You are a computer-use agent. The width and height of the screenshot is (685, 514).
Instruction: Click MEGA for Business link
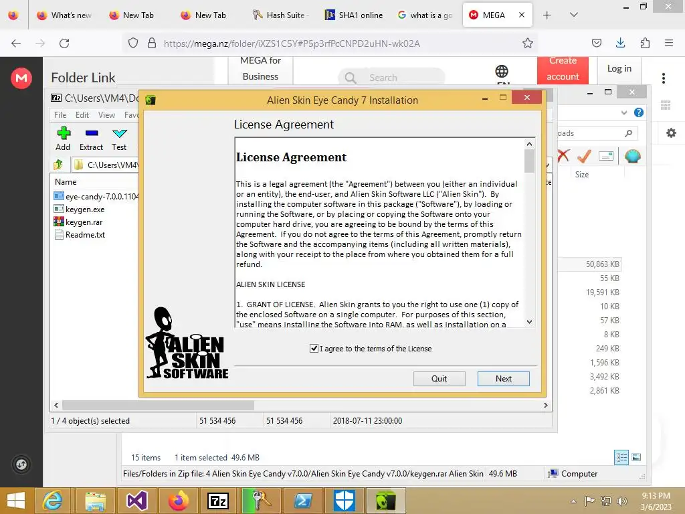(x=260, y=69)
